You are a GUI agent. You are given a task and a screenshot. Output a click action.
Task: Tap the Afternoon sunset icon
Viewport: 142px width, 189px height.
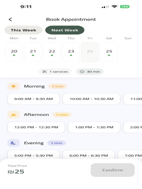(13, 115)
